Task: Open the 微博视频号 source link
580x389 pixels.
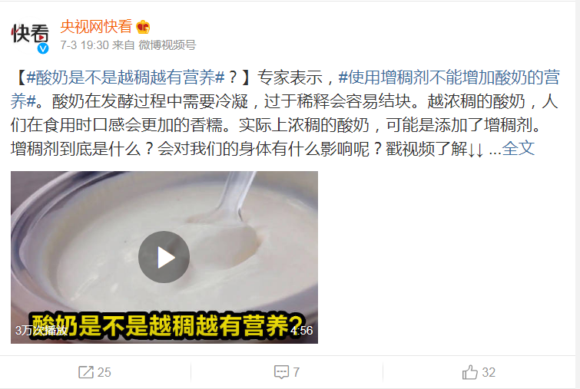Action: point(167,45)
